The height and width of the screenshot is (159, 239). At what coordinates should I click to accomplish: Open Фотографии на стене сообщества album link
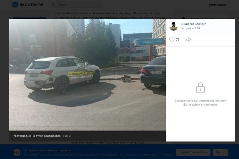click(x=37, y=136)
